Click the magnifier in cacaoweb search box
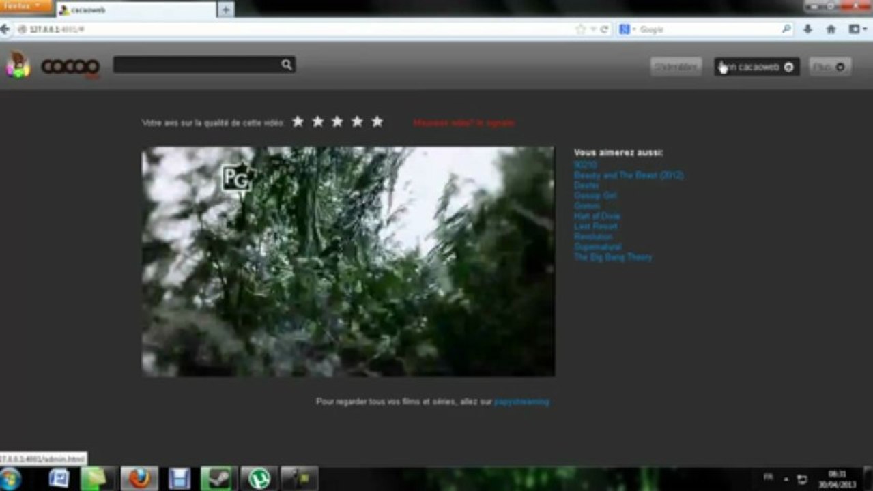The image size is (873, 491). pos(287,65)
